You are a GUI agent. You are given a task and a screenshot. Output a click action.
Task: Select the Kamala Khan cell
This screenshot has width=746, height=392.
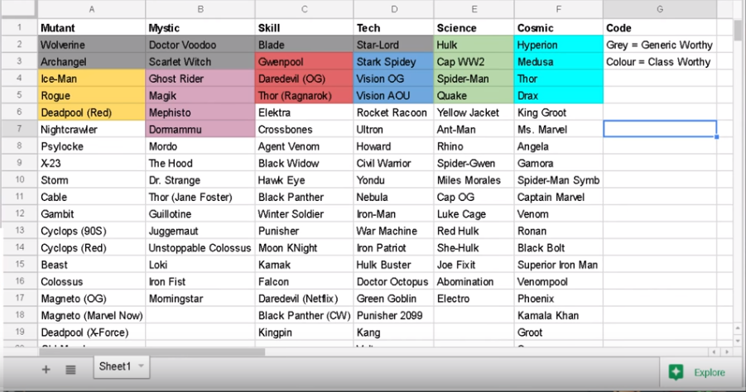pos(559,315)
